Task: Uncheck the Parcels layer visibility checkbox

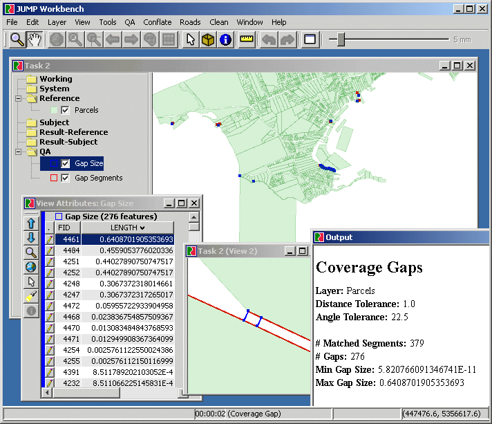Action: point(65,110)
